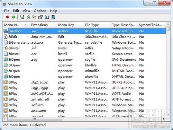The height and width of the screenshot is (130, 173).
Task: Click the media icon of the .AAC &Play row
Action: point(6,94)
